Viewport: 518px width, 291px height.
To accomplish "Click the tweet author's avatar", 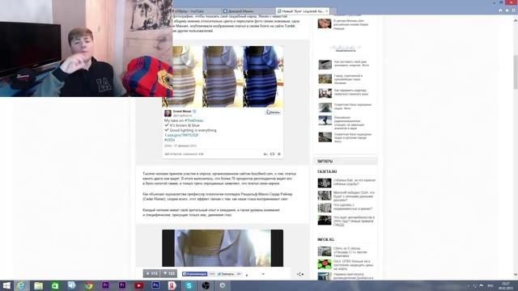I will 168,113.
